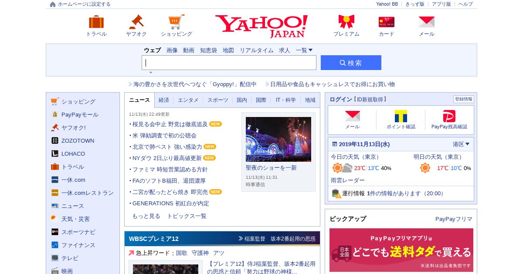The height and width of the screenshot is (274, 523).
Task: Click the blue 検索 search button
Action: pyautogui.click(x=351, y=63)
